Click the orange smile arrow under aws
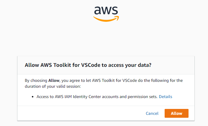The width and height of the screenshot is (208, 126). [106, 19]
